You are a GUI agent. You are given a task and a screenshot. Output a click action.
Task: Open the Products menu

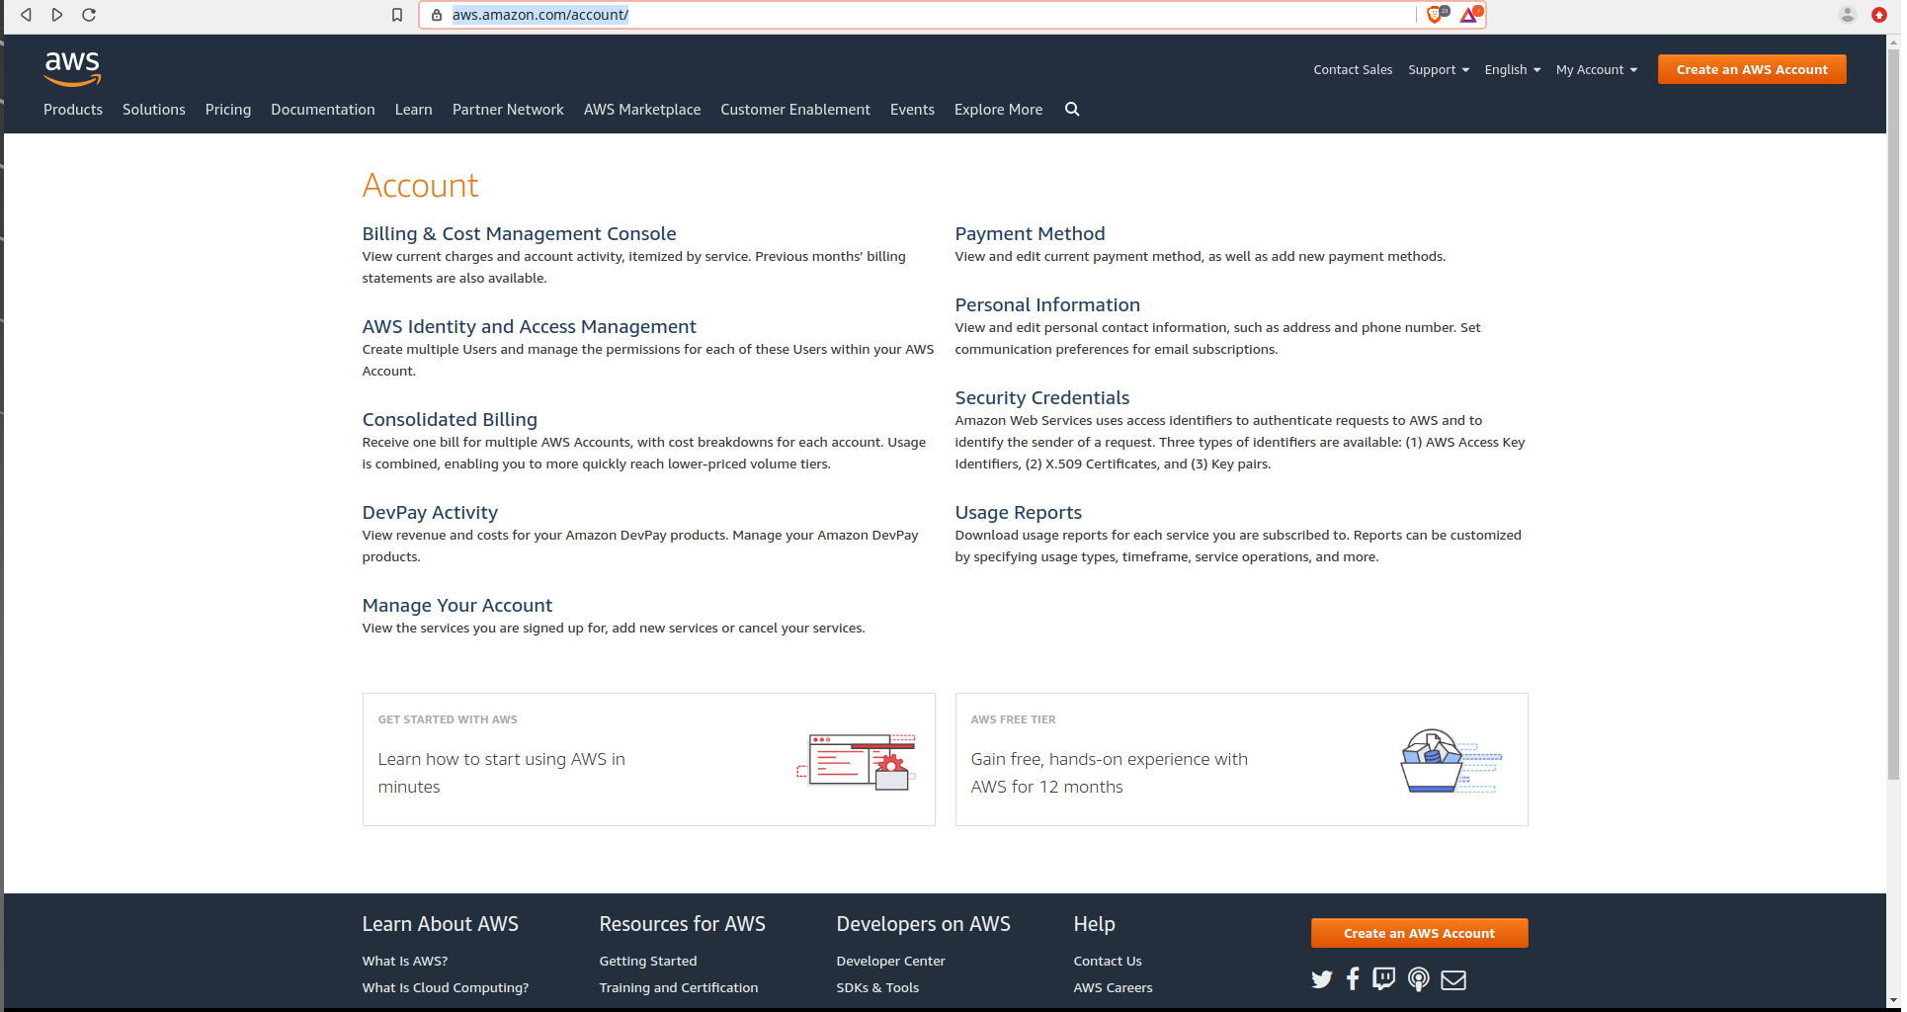coord(73,110)
